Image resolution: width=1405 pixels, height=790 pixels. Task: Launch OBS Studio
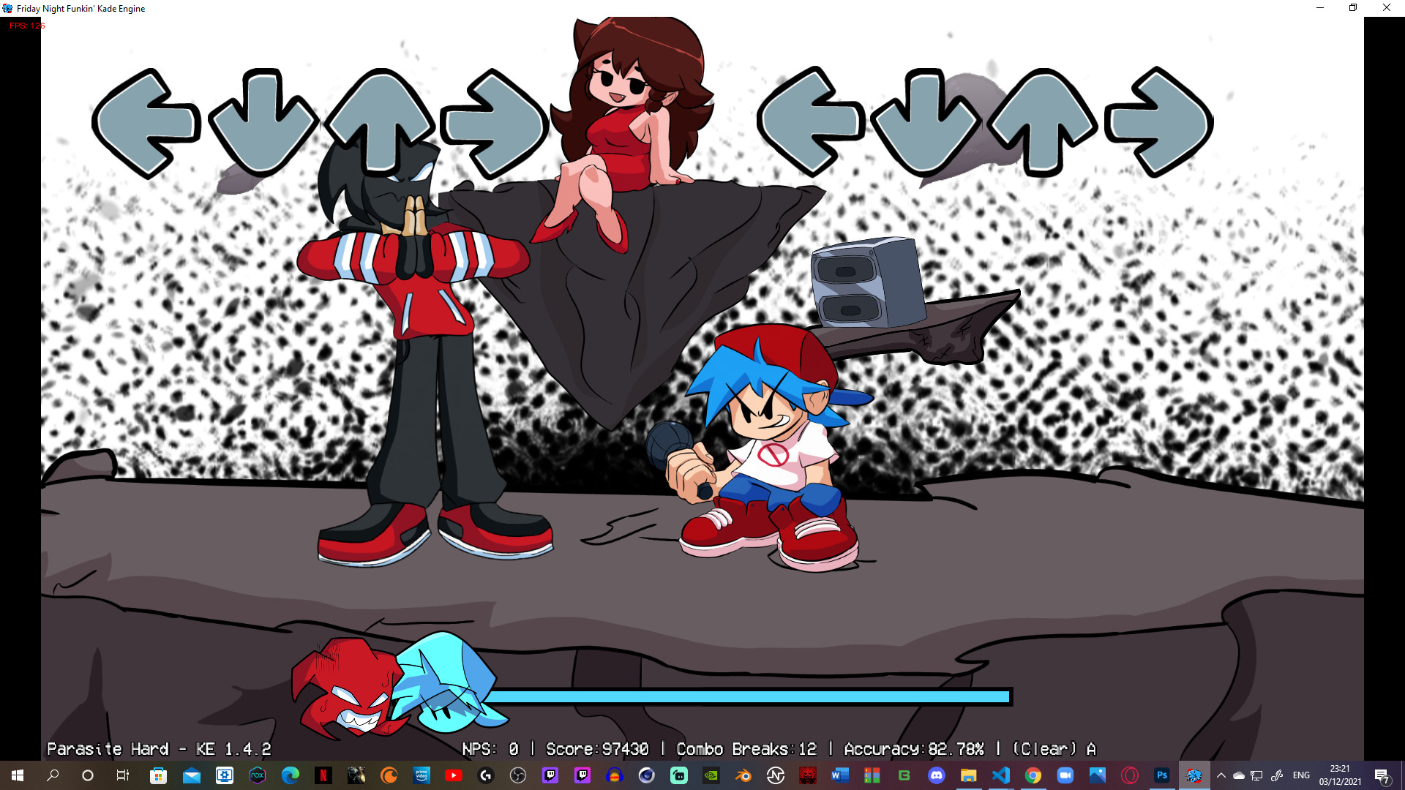pos(518,775)
